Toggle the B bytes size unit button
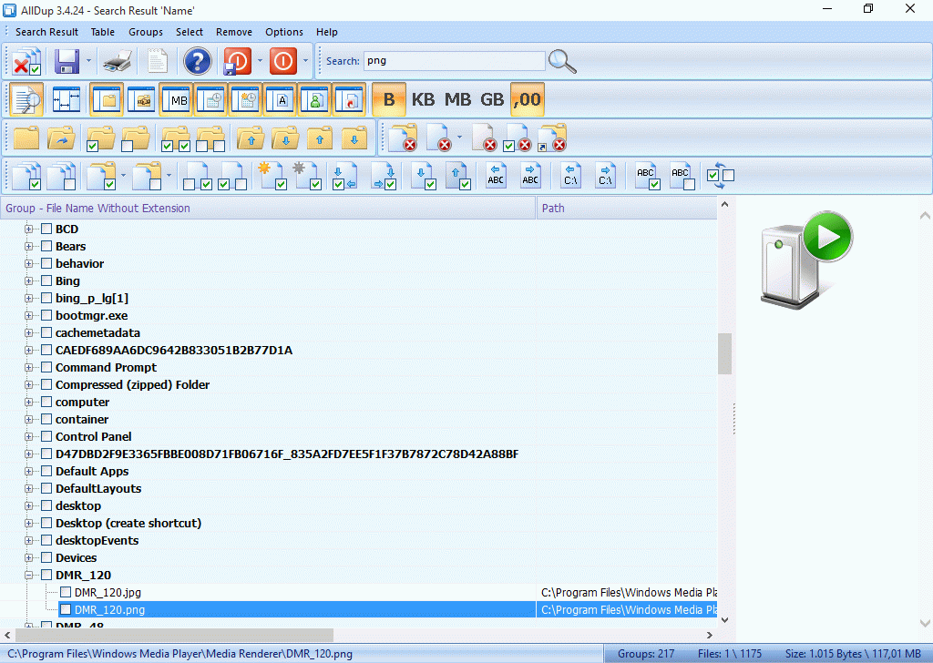The width and height of the screenshot is (933, 663). [x=388, y=99]
